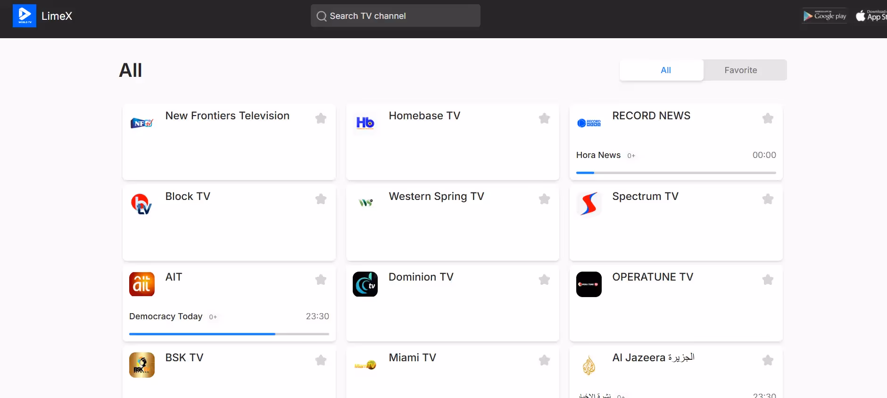Viewport: 887px width, 398px height.
Task: Open the Dominion TV channel title
Action: [421, 277]
